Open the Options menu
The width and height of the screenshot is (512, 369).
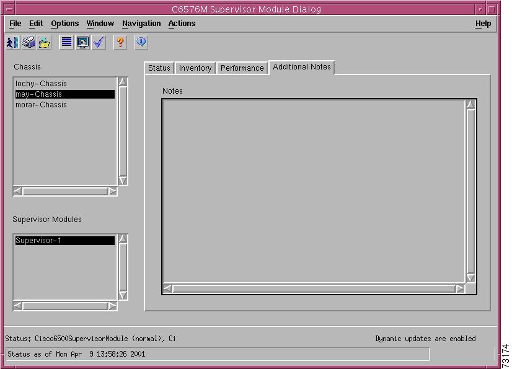pos(64,24)
